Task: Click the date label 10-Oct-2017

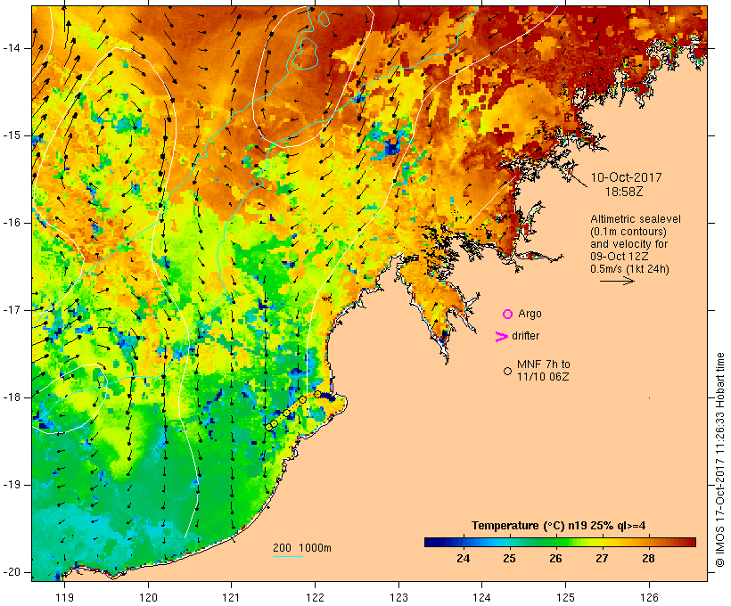Action: pyautogui.click(x=626, y=177)
